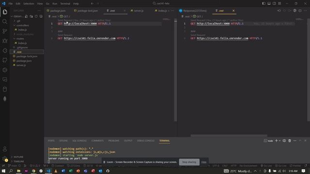The height and width of the screenshot is (174, 310).
Task: Open the File menu
Action: tap(11, 3)
